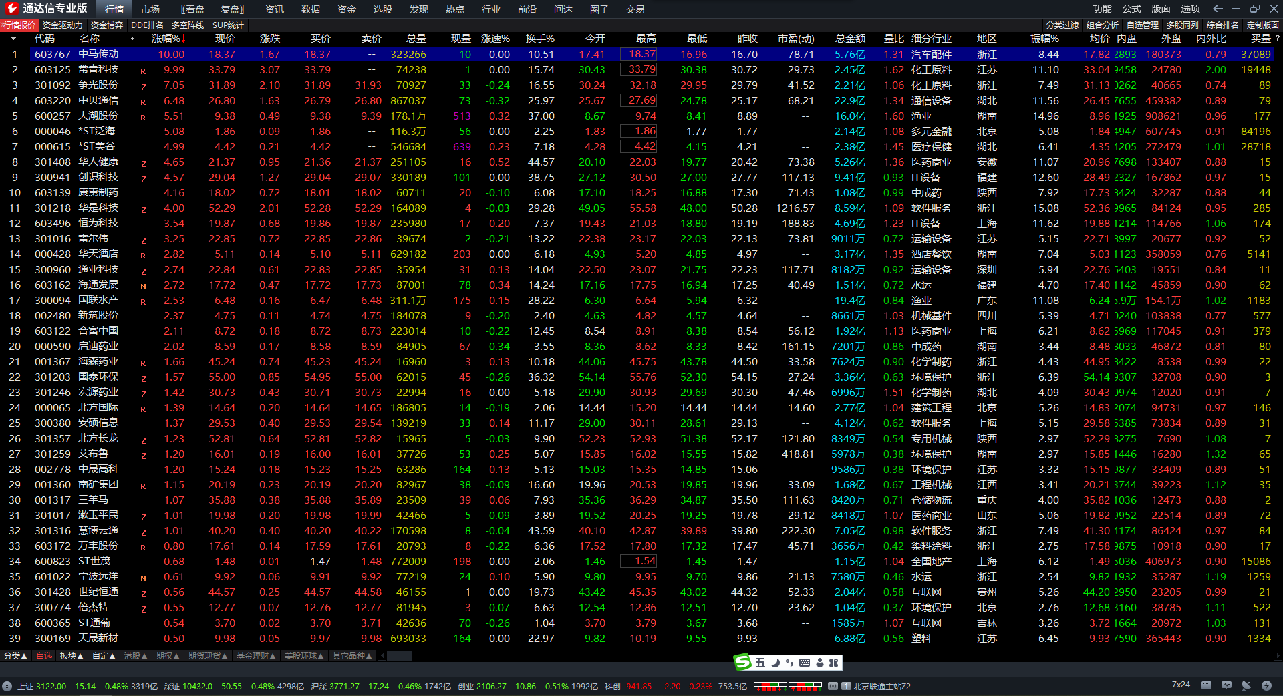Screen dimensions: 1283x696
Task: Click the 分类过滤 button
Action: [1062, 25]
